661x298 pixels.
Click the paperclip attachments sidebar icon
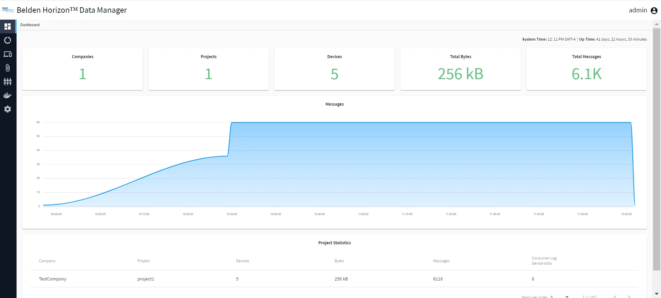point(8,68)
